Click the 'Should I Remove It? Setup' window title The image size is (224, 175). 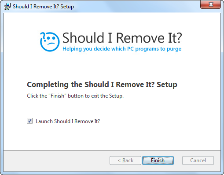[x=43, y=7]
